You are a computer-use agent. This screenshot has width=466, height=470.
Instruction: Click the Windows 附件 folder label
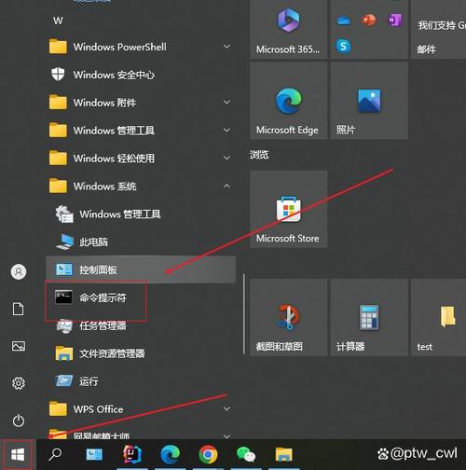[x=104, y=103]
